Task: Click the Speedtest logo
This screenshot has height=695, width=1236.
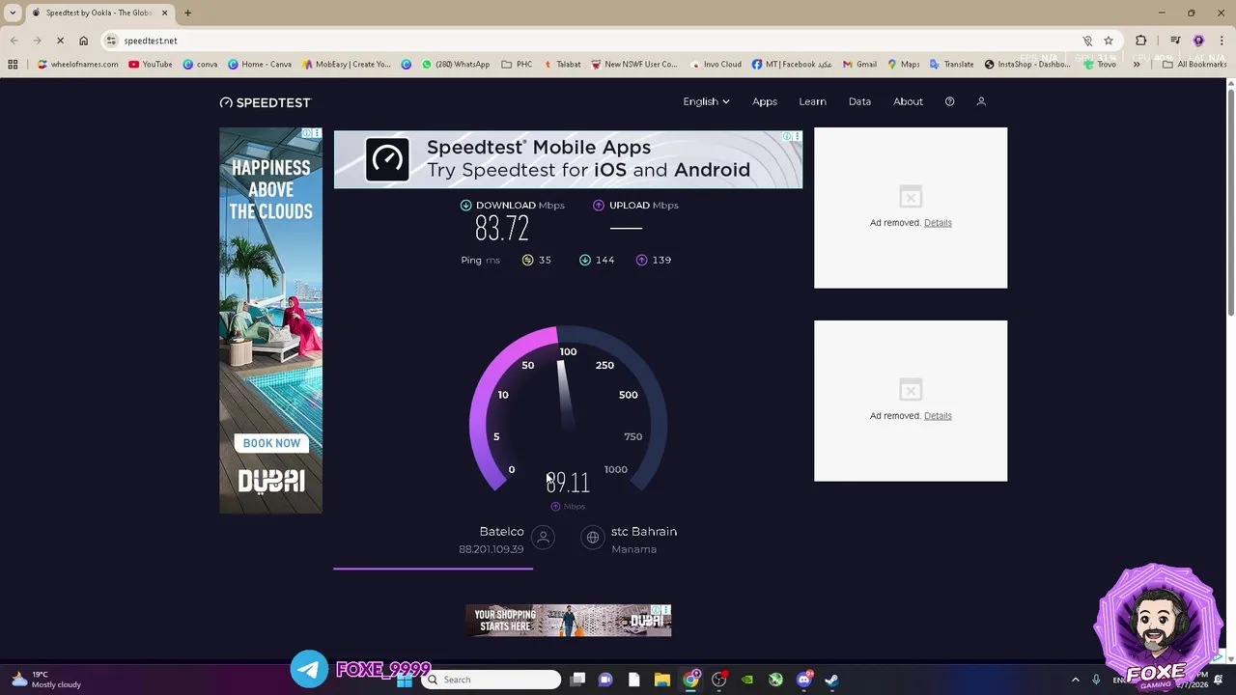Action: point(266,102)
